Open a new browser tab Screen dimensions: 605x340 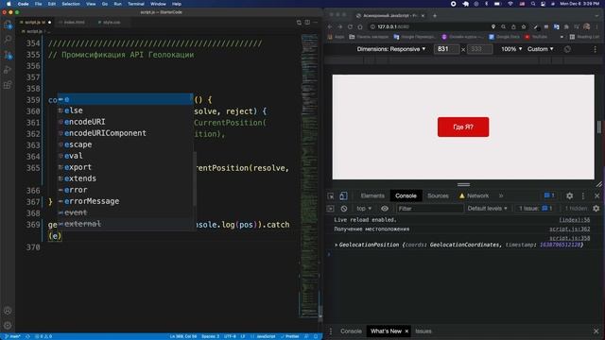click(x=435, y=16)
